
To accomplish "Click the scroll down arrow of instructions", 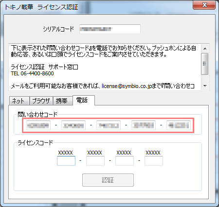I will pos(205,86).
